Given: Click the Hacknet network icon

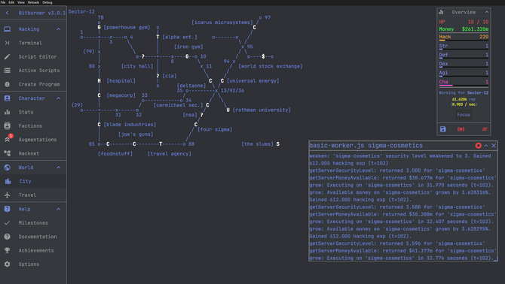Looking at the screenshot, I should 7,153.
